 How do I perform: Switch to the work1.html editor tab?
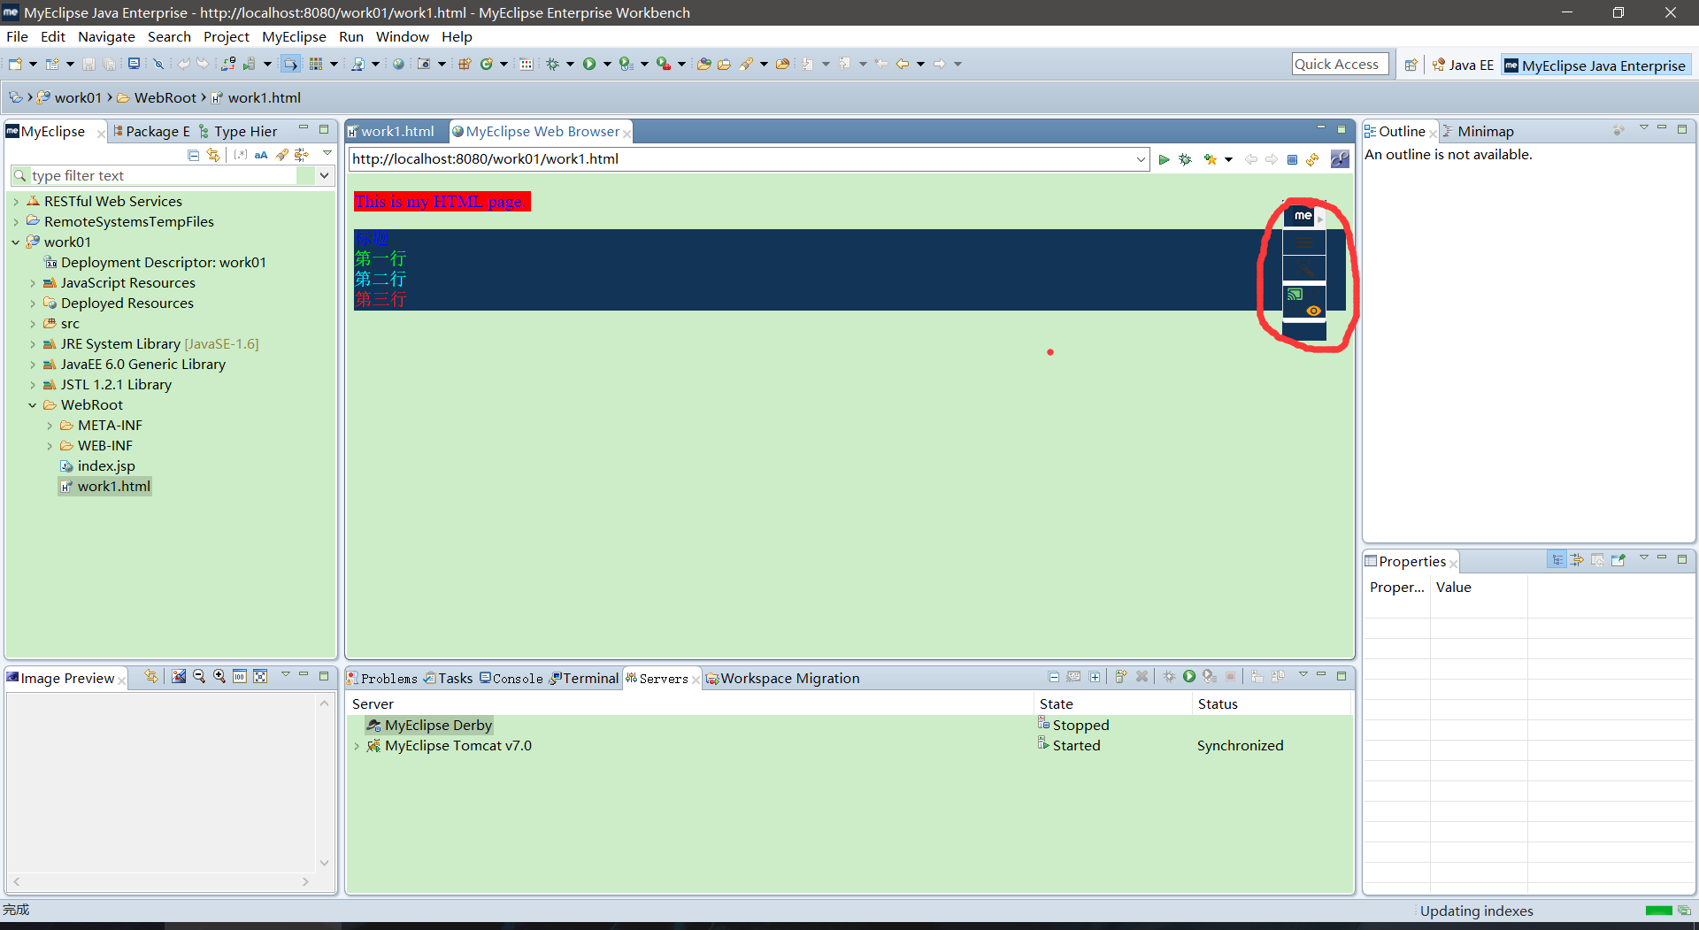click(x=396, y=131)
